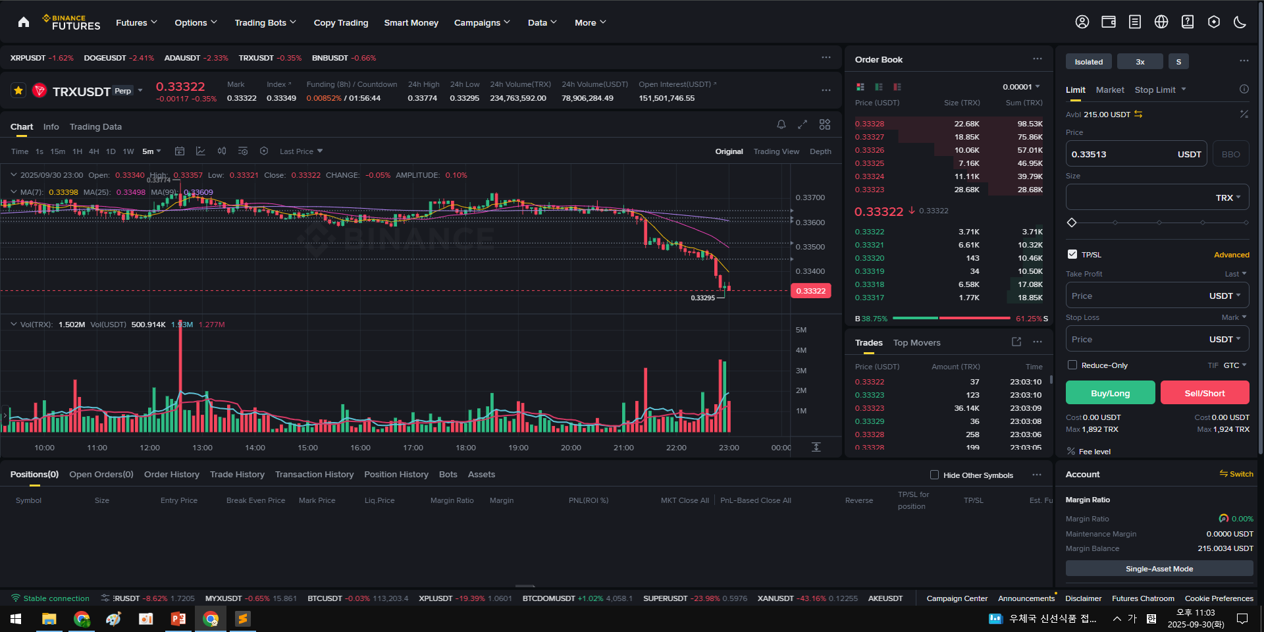1264x632 pixels.
Task: Expand chart to fullscreen
Action: (x=803, y=124)
